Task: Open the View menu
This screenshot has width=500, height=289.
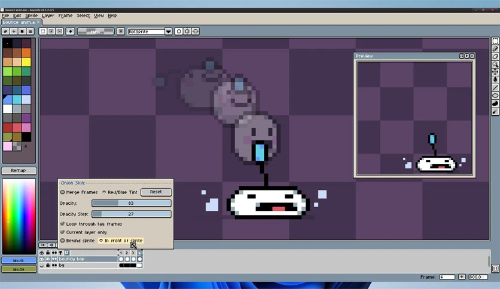Action: coord(99,16)
